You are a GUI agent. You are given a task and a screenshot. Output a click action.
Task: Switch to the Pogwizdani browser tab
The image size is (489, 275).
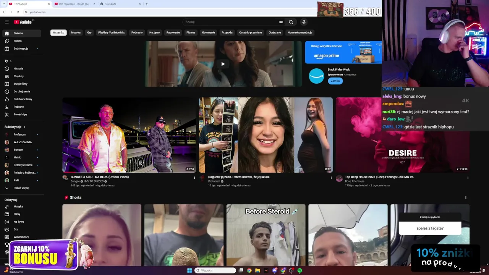pos(75,4)
